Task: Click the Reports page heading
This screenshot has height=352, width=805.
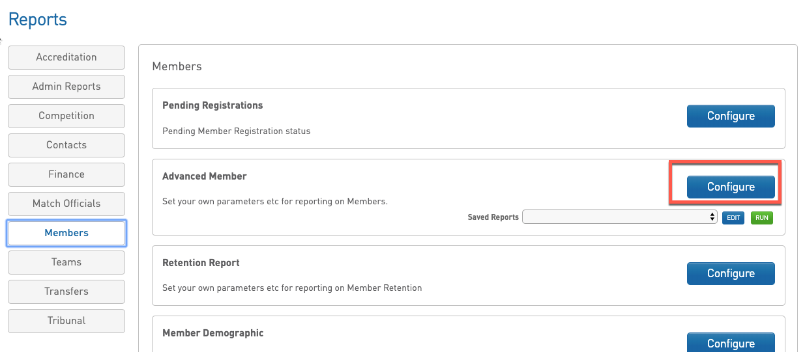Action: [x=38, y=20]
